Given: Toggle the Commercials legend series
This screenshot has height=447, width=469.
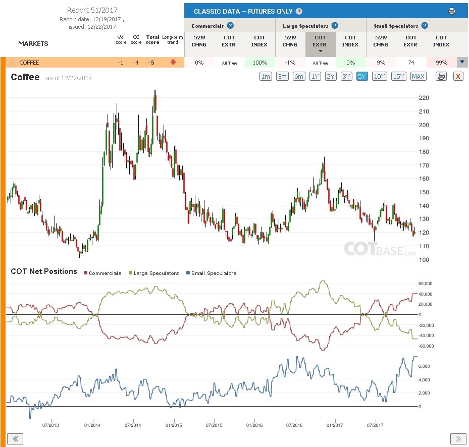Looking at the screenshot, I should point(102,273).
